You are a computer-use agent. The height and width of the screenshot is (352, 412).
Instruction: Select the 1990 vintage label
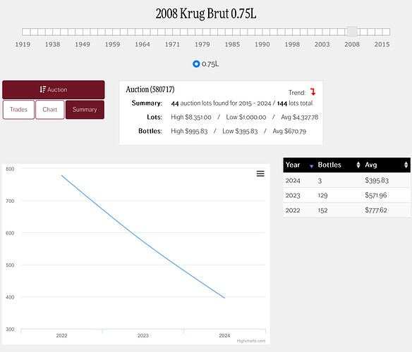click(x=262, y=44)
